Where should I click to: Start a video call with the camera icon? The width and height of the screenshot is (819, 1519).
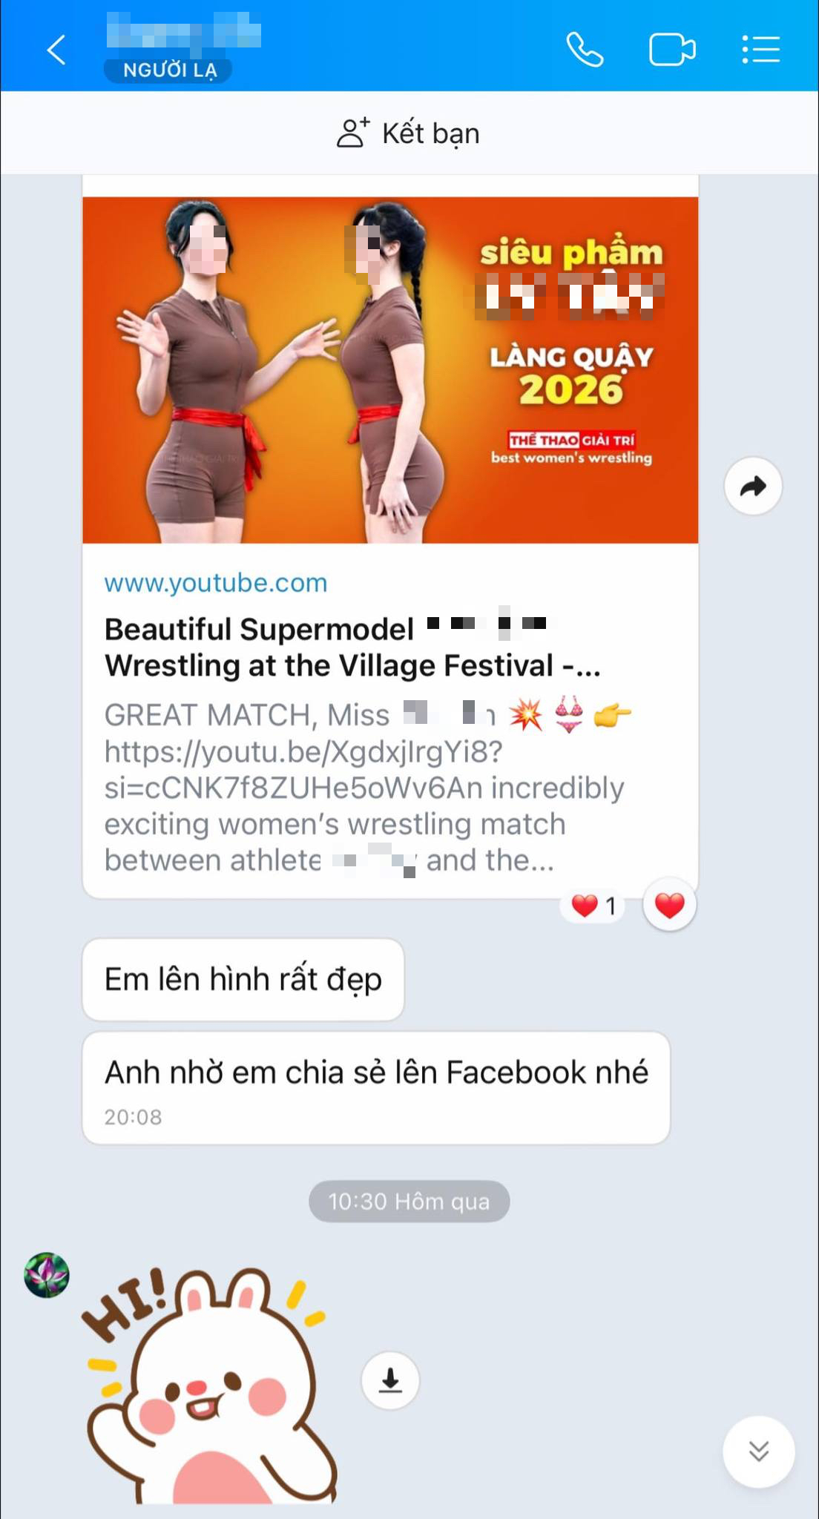click(x=672, y=50)
